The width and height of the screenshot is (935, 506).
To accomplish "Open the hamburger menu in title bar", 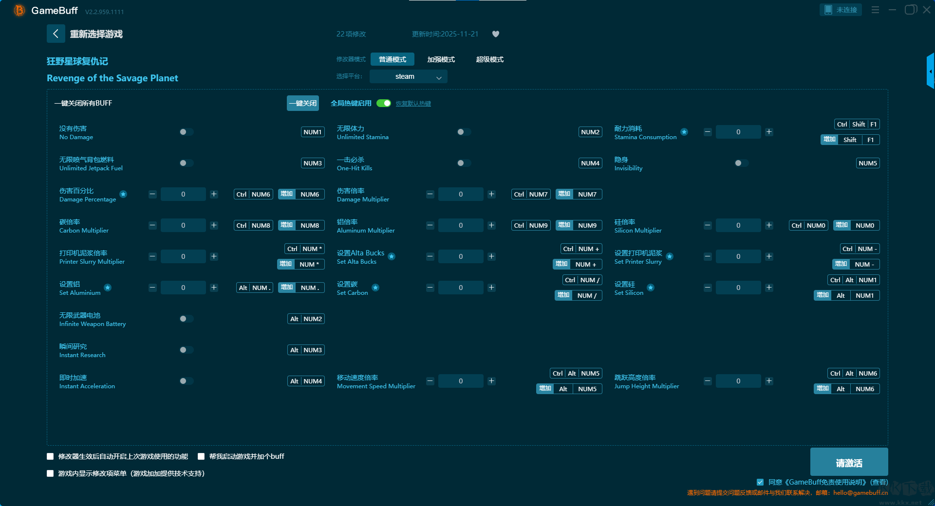I will click(875, 10).
